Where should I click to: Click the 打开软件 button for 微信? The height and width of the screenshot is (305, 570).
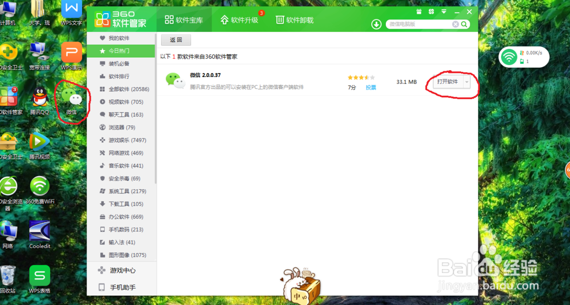447,82
